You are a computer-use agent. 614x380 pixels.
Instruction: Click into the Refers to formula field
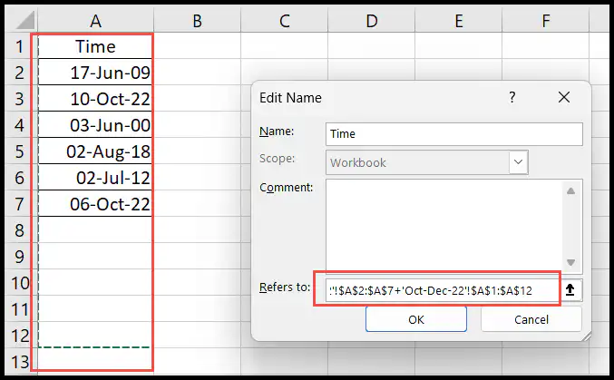[x=443, y=290]
